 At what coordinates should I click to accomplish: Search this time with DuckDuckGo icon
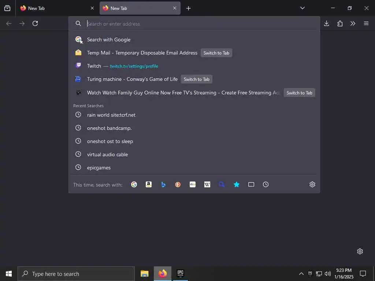click(178, 184)
